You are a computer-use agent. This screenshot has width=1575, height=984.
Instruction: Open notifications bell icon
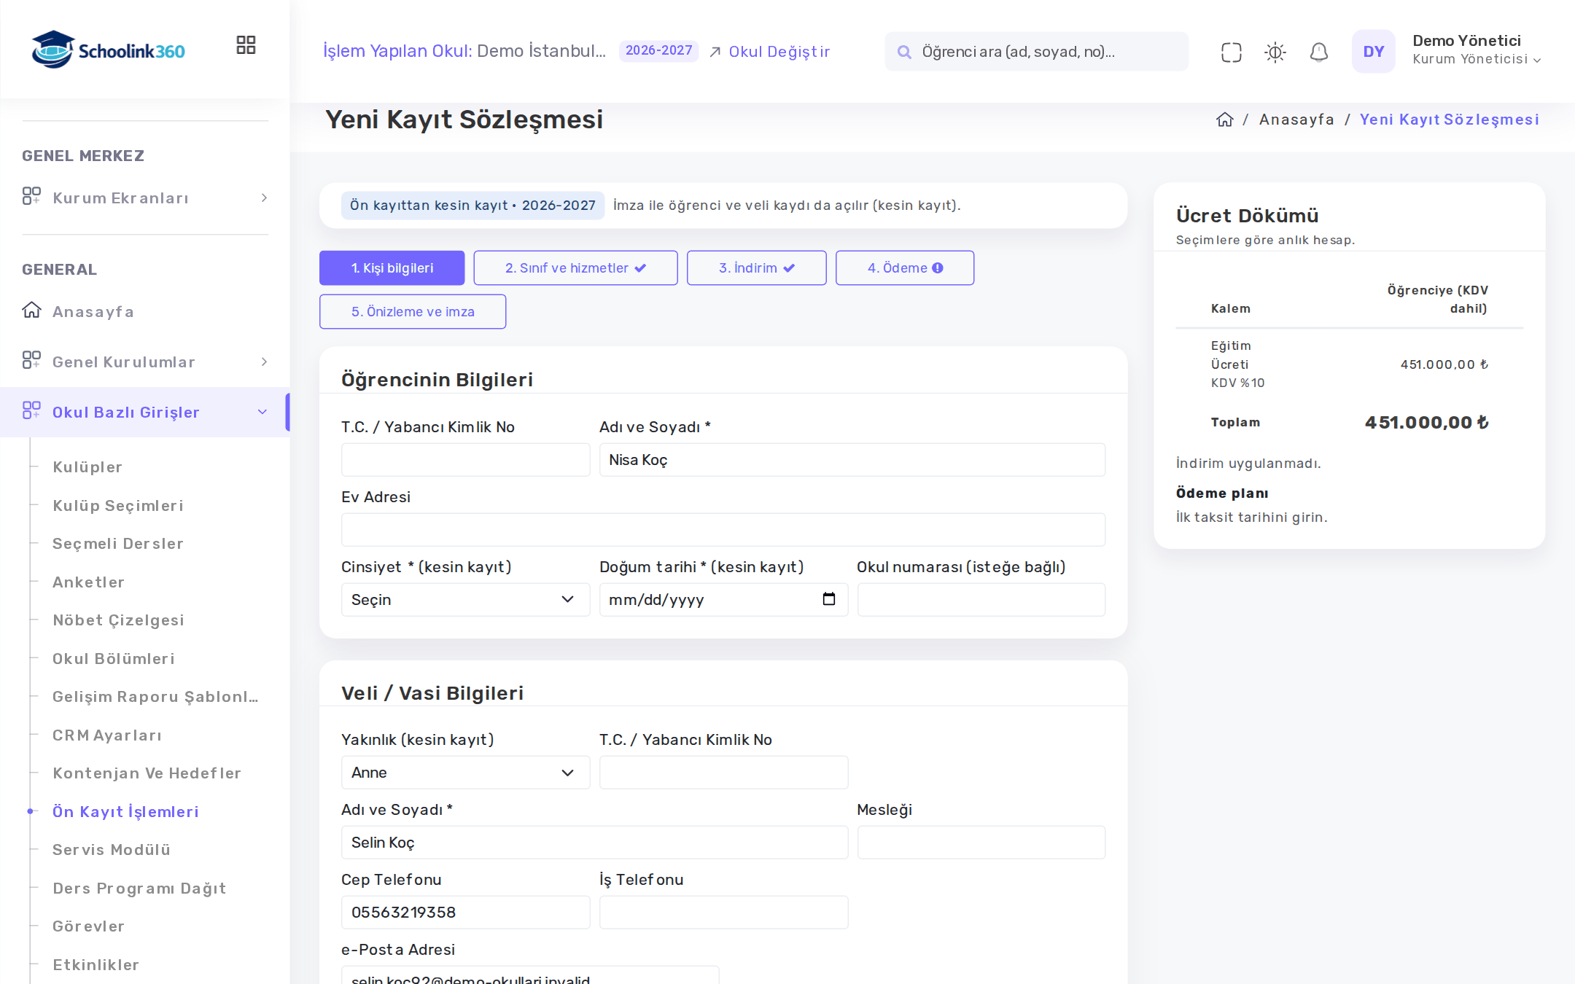[1318, 52]
